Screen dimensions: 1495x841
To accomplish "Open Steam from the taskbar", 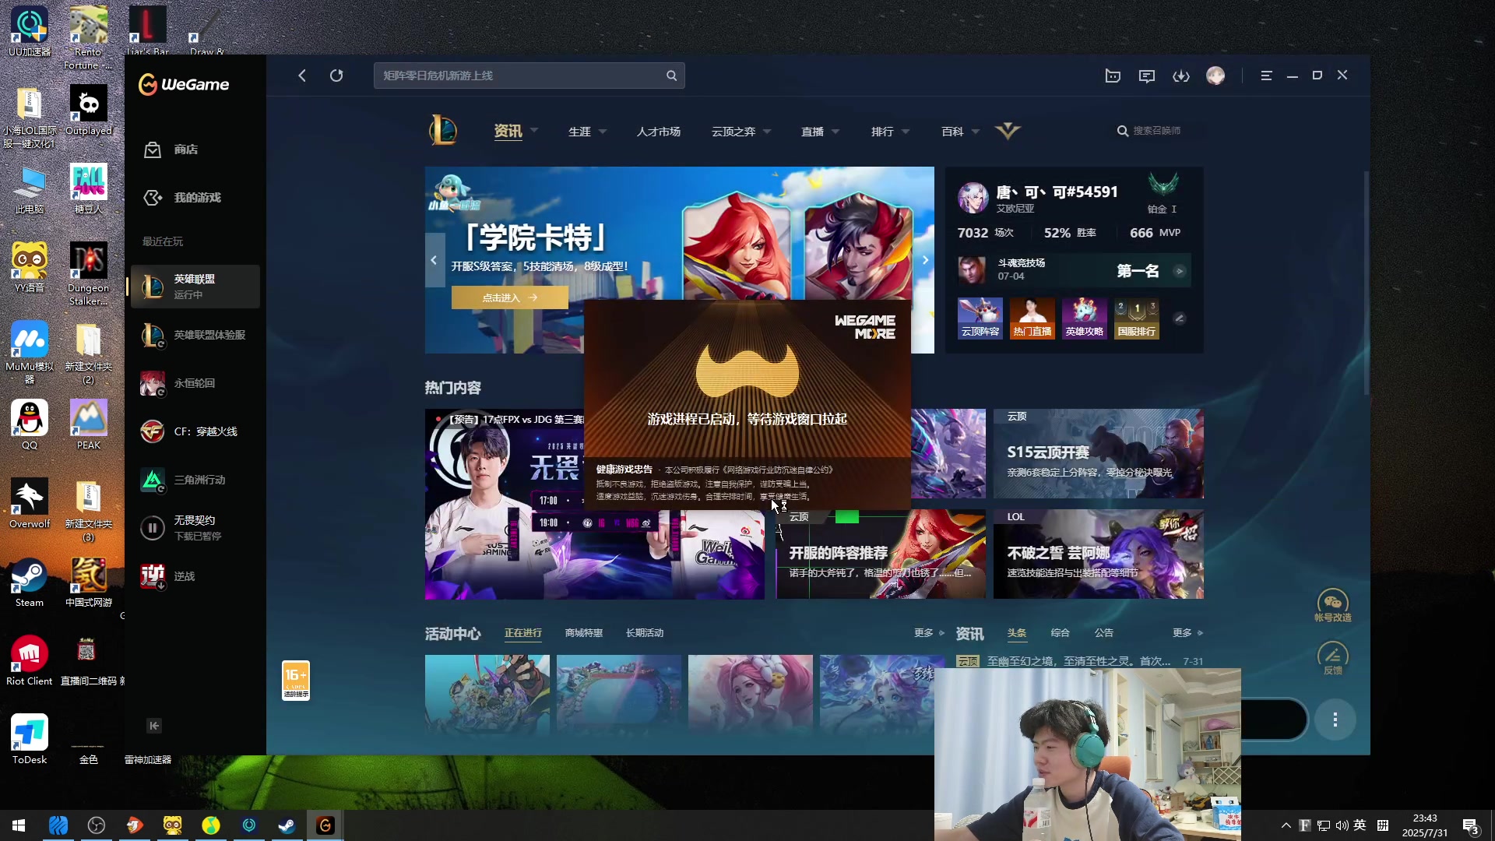I will 287,825.
